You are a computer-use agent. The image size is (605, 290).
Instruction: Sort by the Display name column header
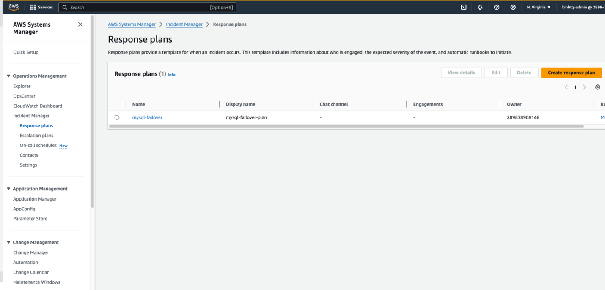click(x=240, y=104)
